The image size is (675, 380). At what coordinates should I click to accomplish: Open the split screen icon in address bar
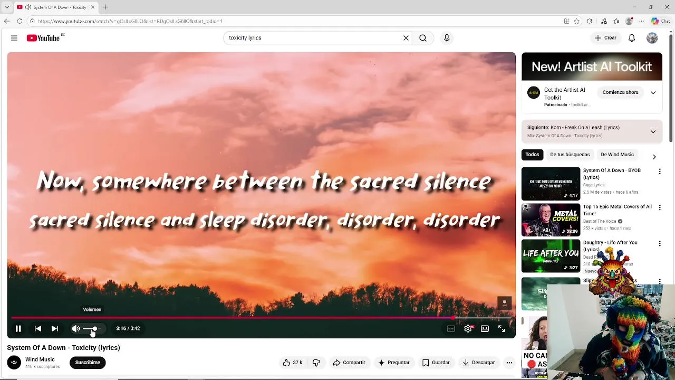click(x=566, y=21)
